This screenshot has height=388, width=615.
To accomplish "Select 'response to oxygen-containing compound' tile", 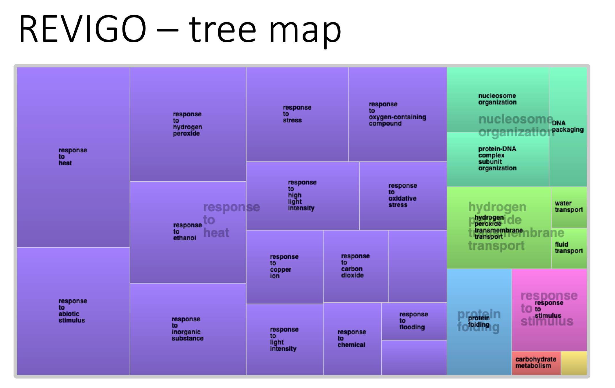I will click(398, 114).
